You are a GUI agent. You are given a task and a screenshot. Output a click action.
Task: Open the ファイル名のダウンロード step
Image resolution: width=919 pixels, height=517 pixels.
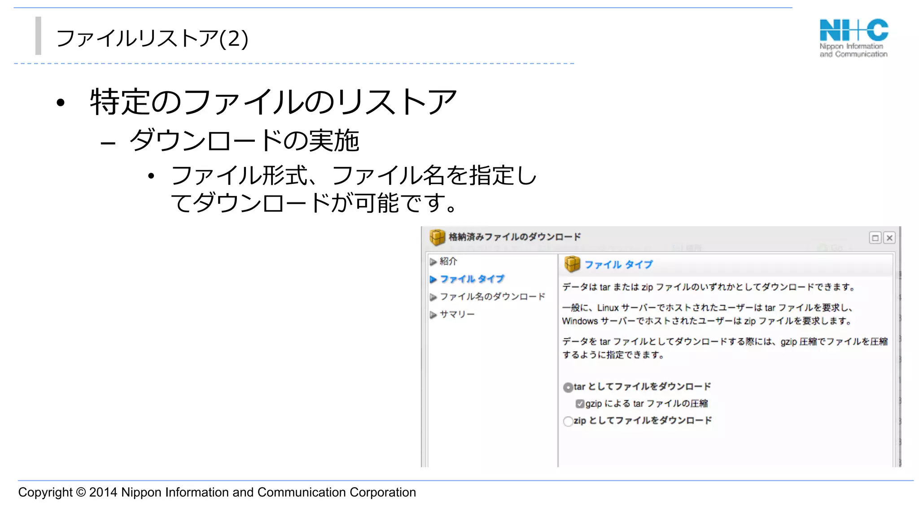click(493, 297)
